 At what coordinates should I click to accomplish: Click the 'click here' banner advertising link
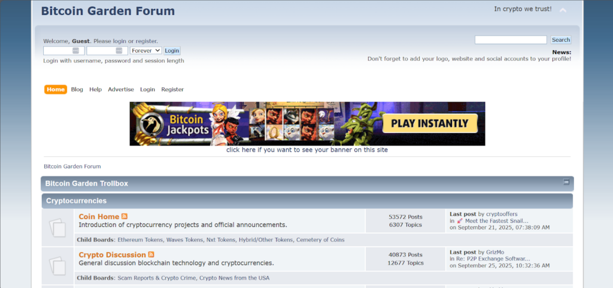[x=306, y=150]
